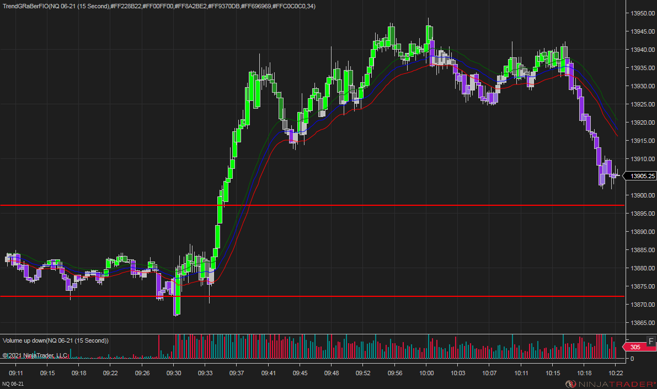The width and height of the screenshot is (657, 389).
Task: Click the 13920.00 price axis label
Action: pyautogui.click(x=642, y=122)
